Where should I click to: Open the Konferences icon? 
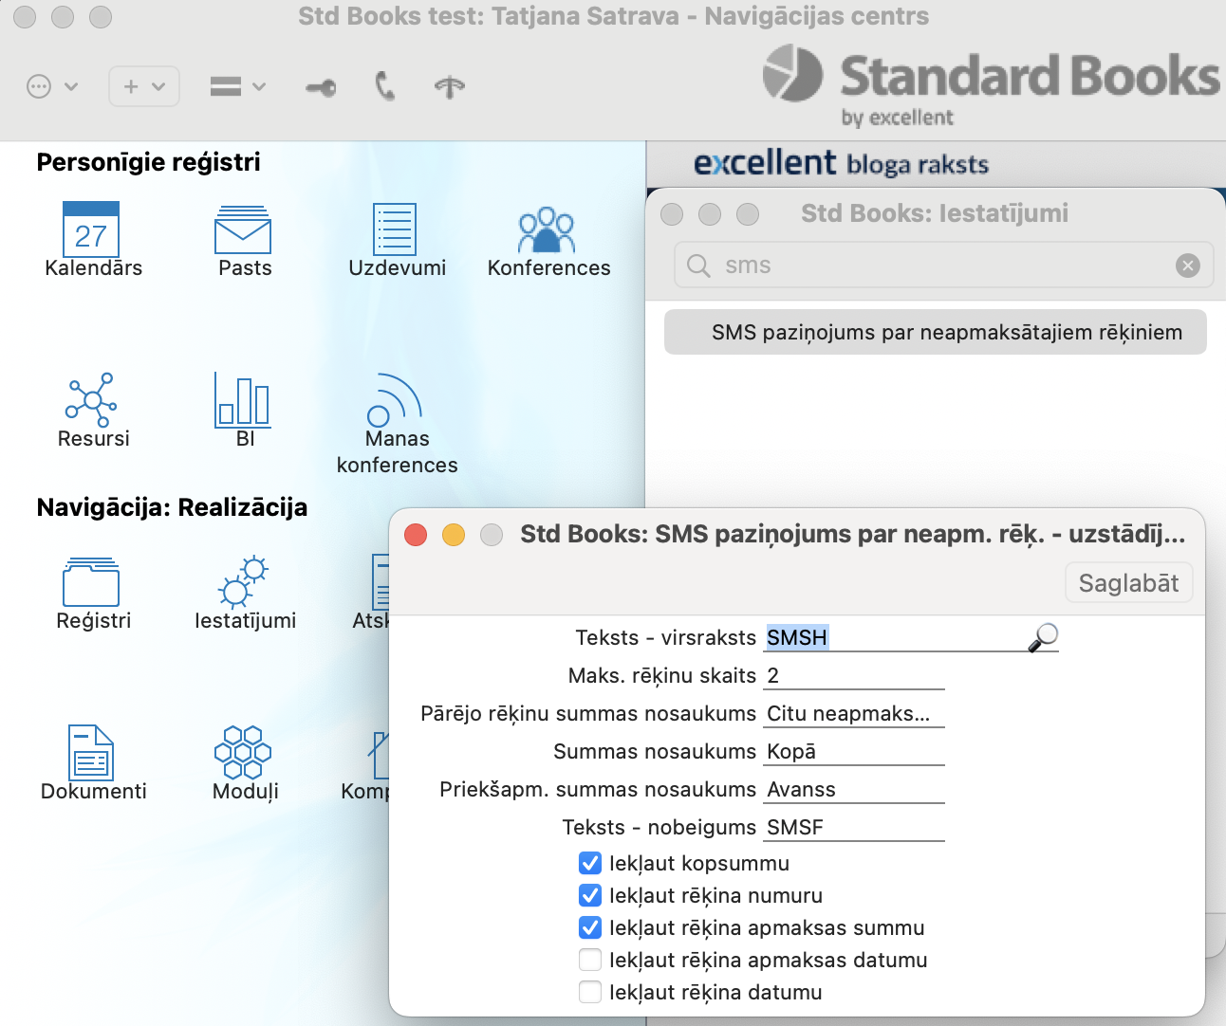[547, 229]
